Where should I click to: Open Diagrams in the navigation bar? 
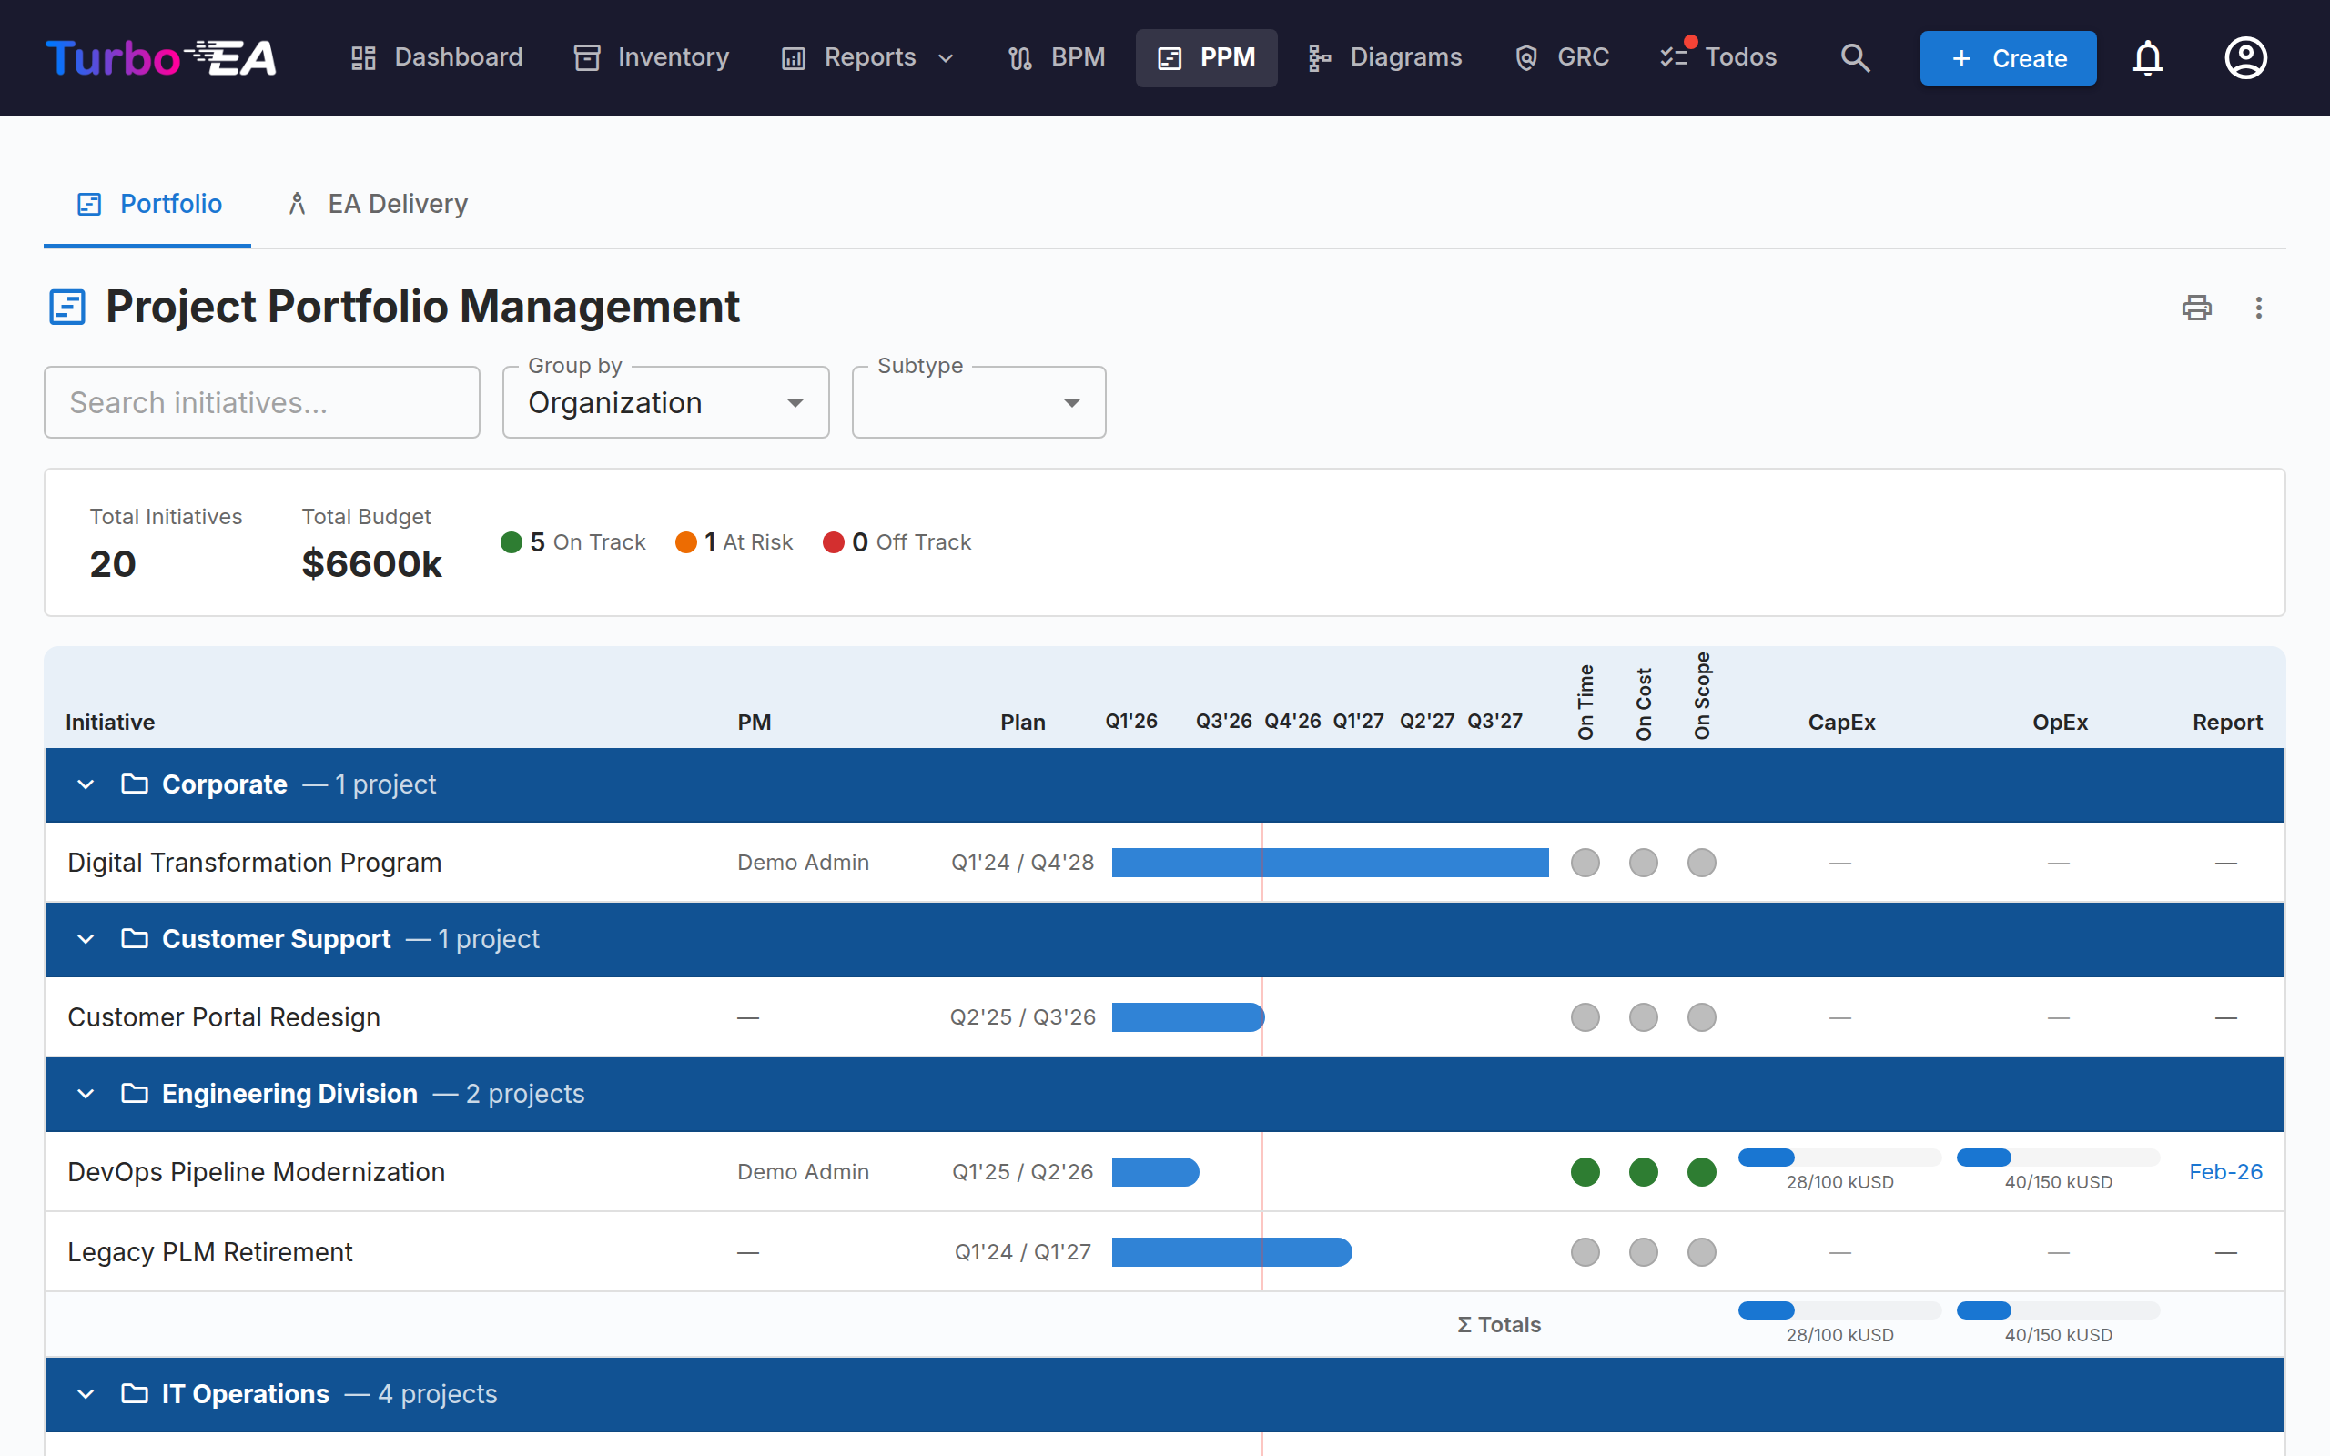pyautogui.click(x=1384, y=57)
